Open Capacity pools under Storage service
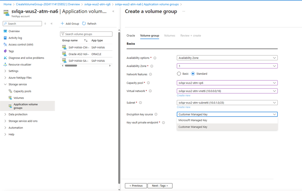302x191 pixels. [x=22, y=91]
